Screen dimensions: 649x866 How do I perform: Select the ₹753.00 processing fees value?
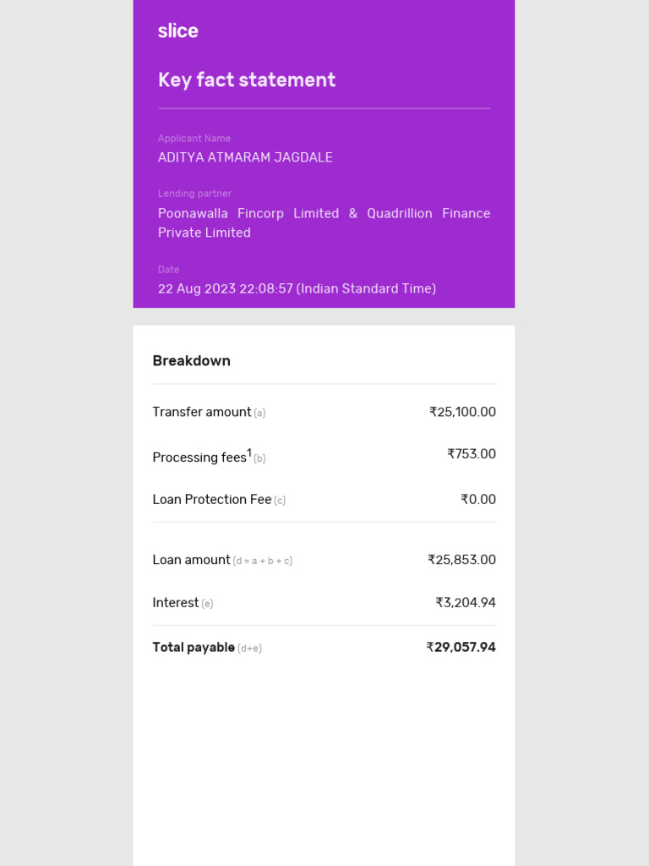pyautogui.click(x=472, y=454)
